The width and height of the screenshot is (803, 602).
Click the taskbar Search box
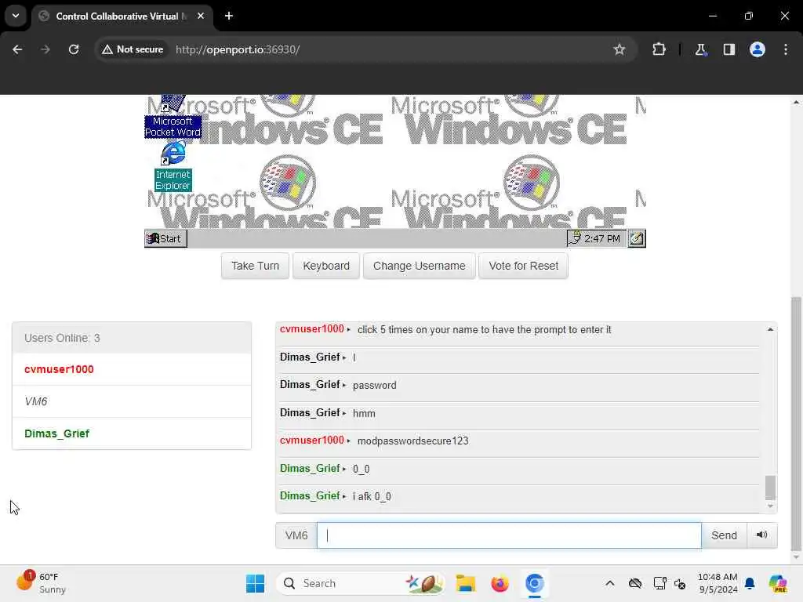click(361, 583)
